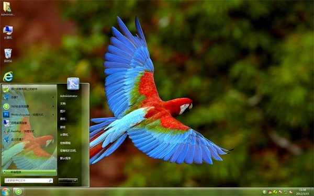Open 游戏 Games in Start menu

pos(63,127)
